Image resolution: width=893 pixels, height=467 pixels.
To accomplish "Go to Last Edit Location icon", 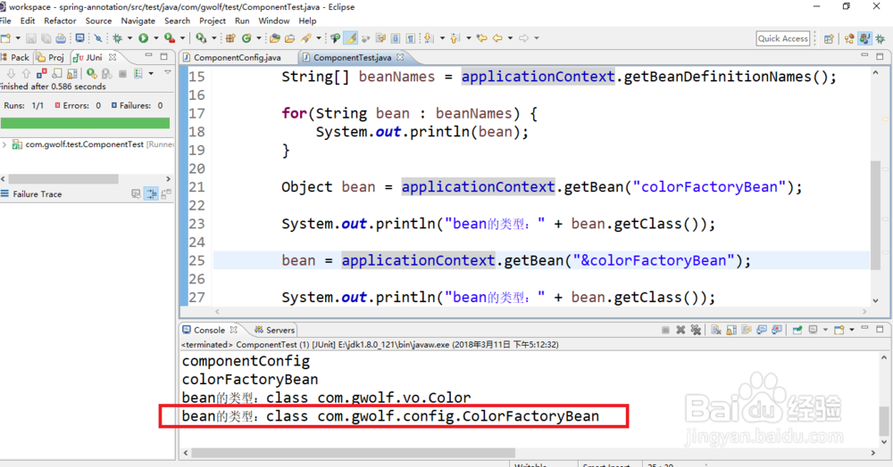I will click(x=482, y=38).
